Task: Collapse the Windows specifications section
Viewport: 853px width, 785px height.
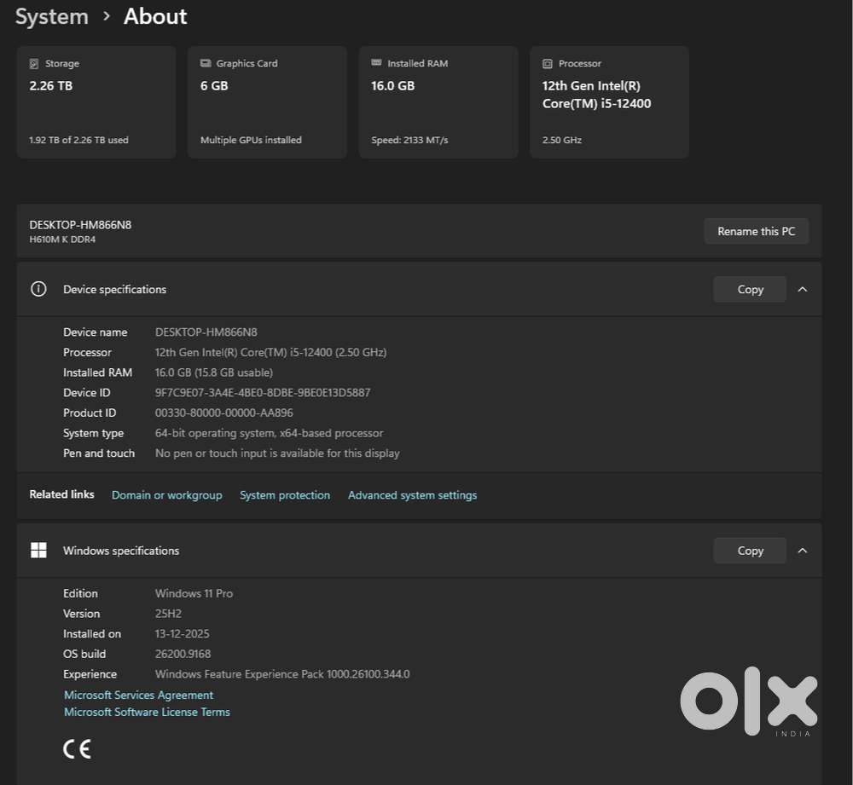Action: [x=803, y=551]
